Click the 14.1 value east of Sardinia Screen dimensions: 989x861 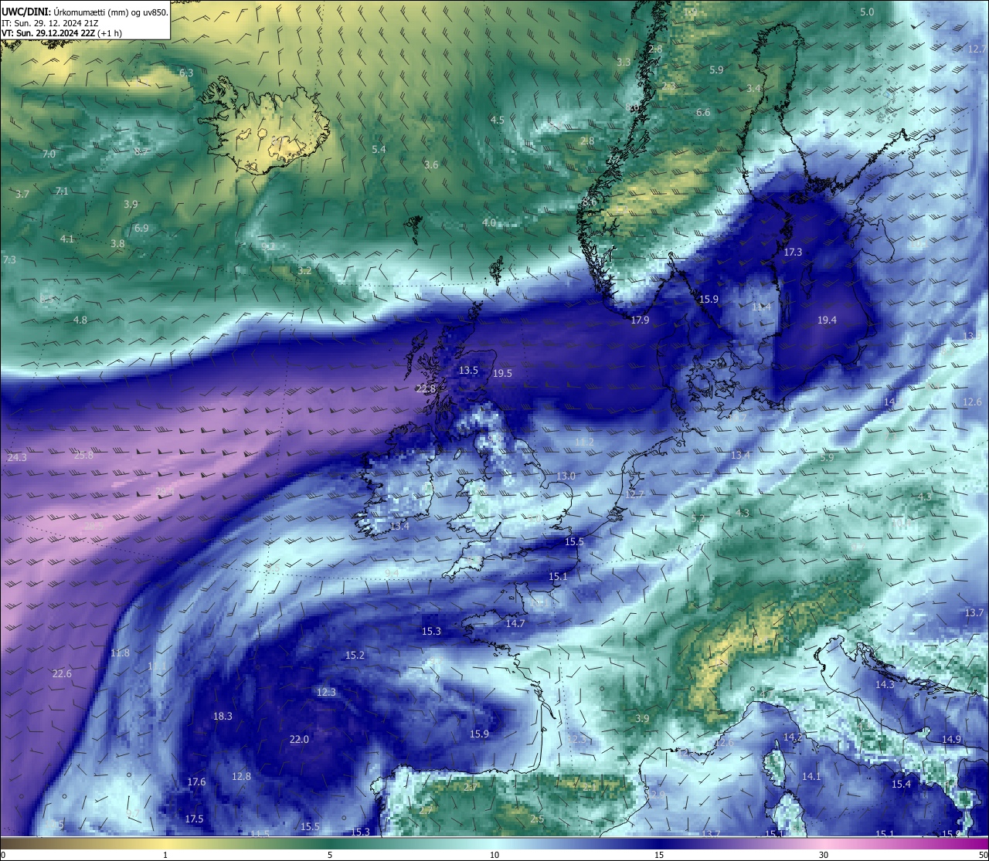pyautogui.click(x=811, y=776)
